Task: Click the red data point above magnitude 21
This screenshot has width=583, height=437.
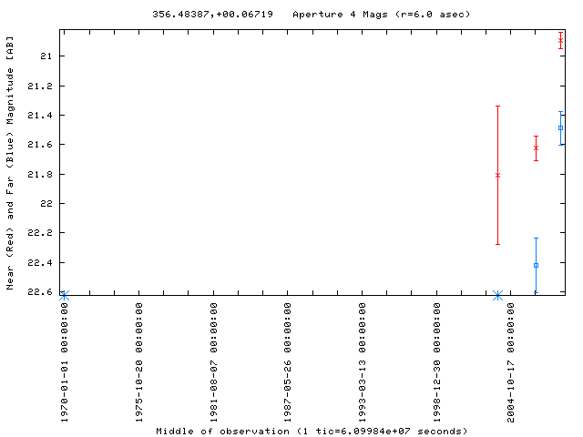Action: [560, 40]
